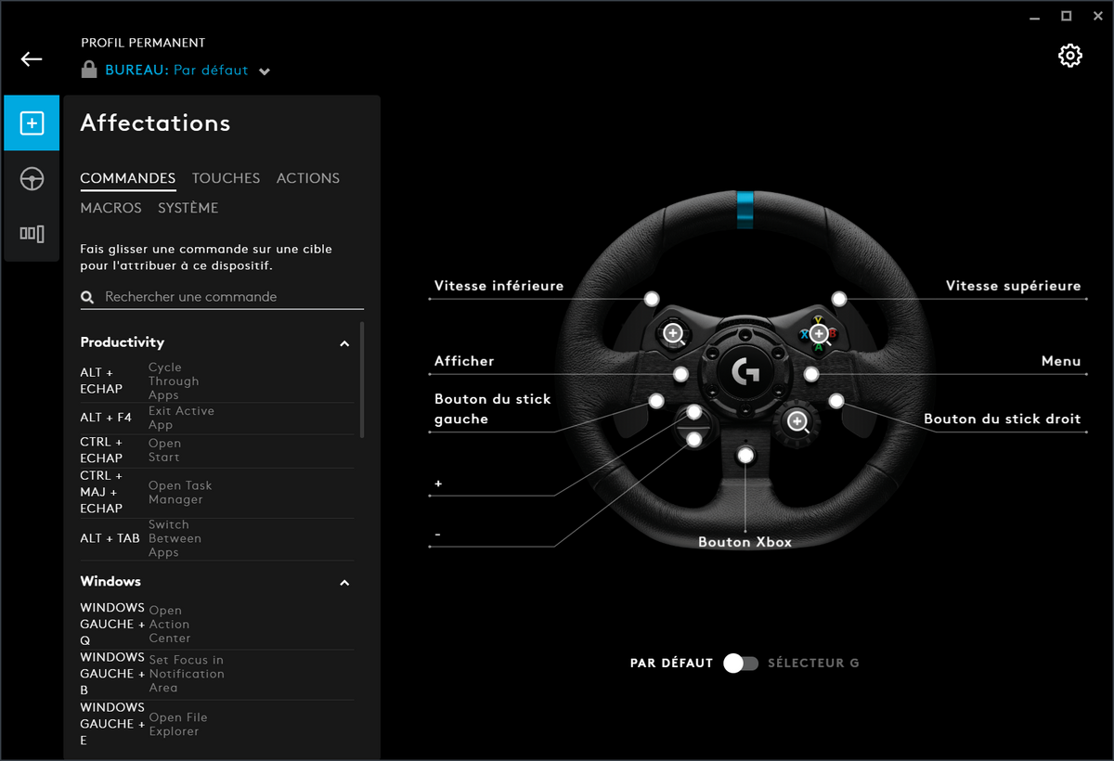The height and width of the screenshot is (761, 1114).
Task: Select the plus (+) button marker
Action: [x=694, y=412]
